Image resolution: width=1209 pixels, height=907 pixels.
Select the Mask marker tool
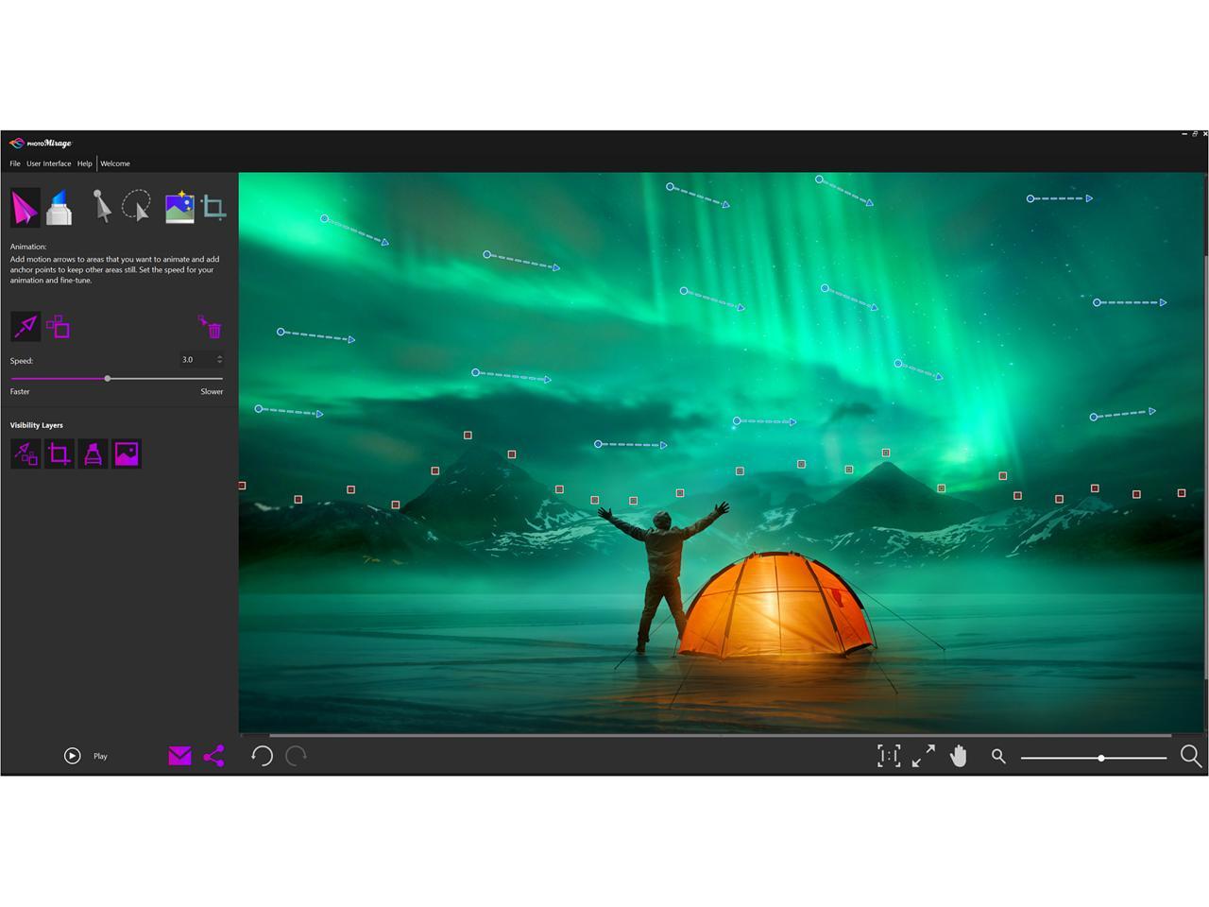tap(59, 207)
